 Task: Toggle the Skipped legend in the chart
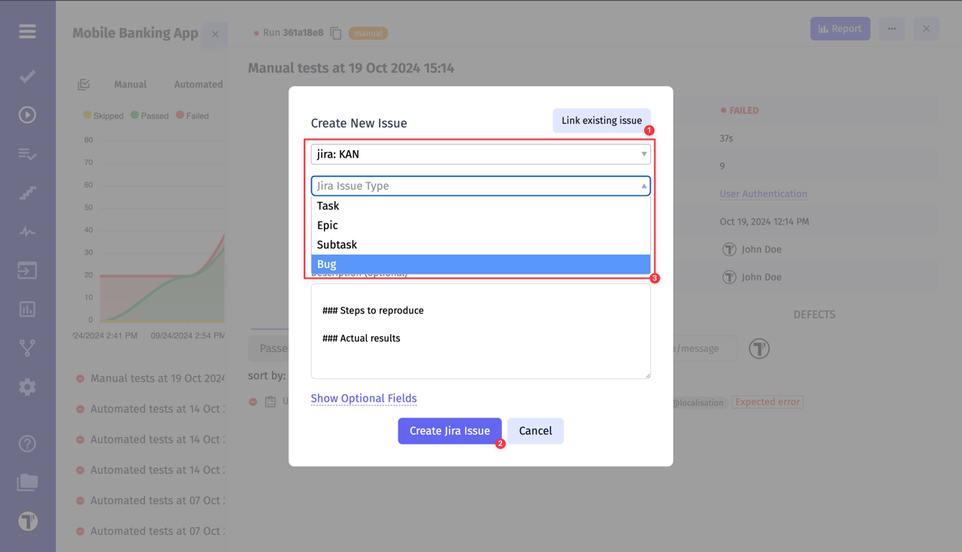pos(103,115)
